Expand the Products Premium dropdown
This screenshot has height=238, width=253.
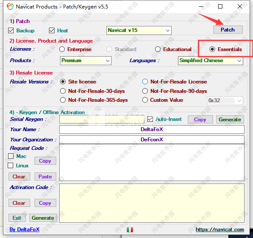[86, 60]
